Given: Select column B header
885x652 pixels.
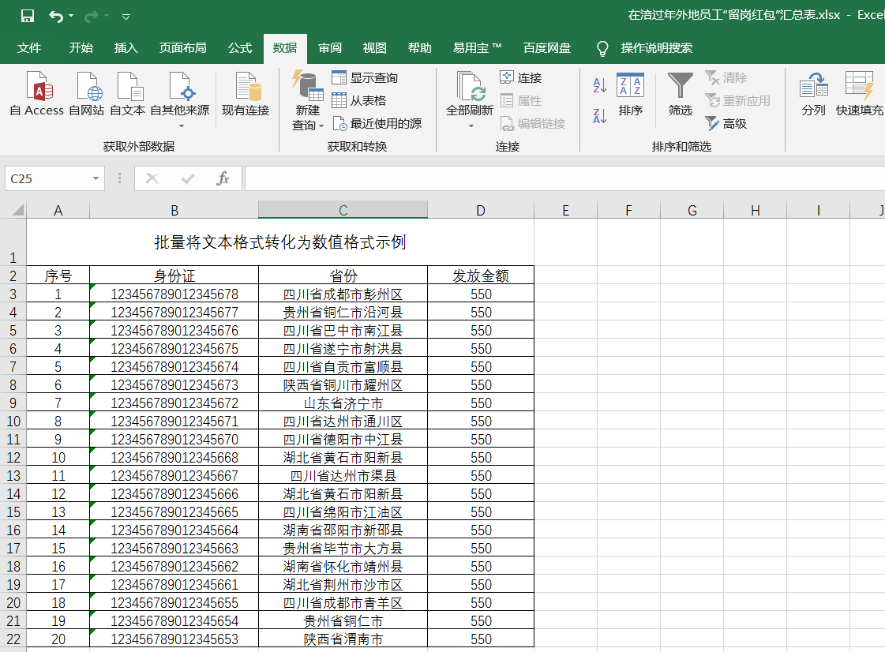Looking at the screenshot, I should 174,211.
